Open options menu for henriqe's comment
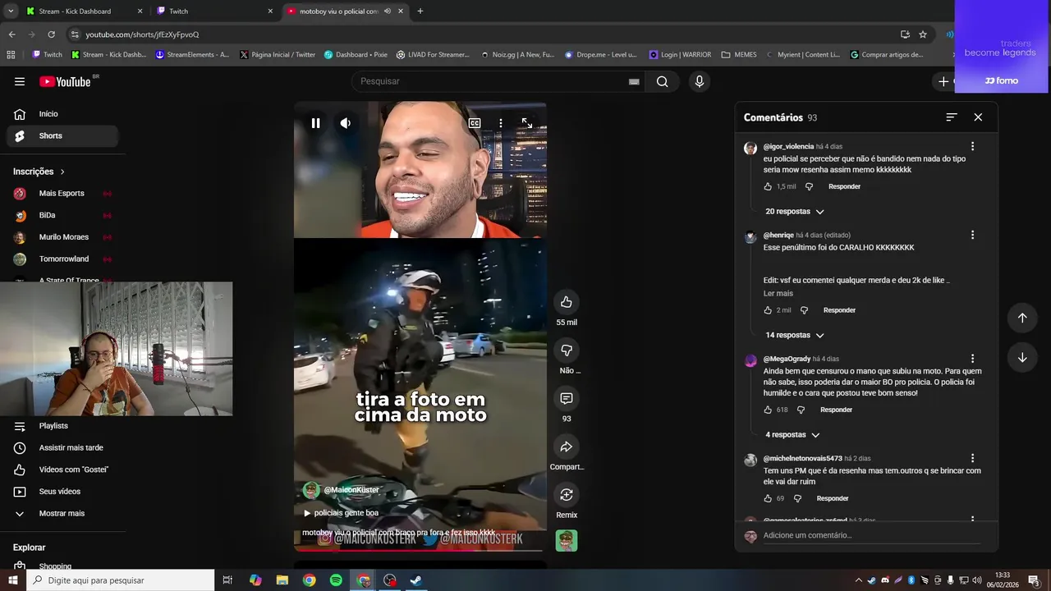 tap(972, 235)
